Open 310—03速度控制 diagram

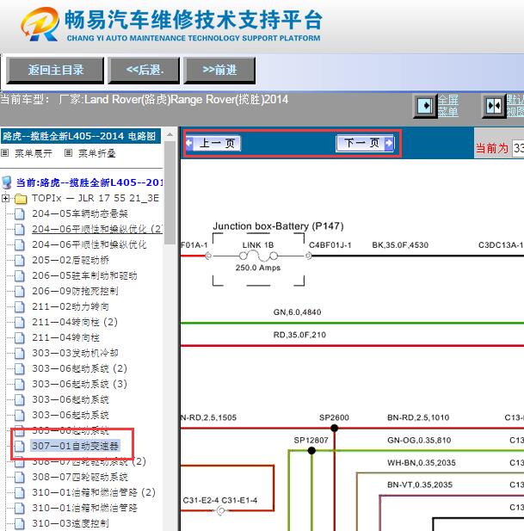click(71, 523)
